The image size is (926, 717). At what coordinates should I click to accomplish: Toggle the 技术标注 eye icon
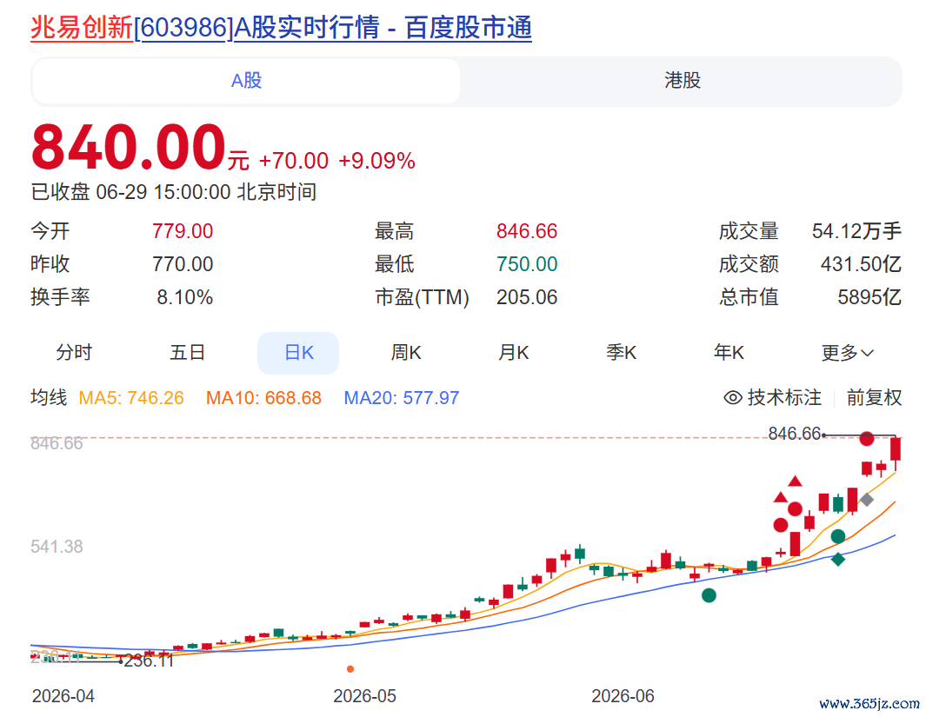[733, 398]
